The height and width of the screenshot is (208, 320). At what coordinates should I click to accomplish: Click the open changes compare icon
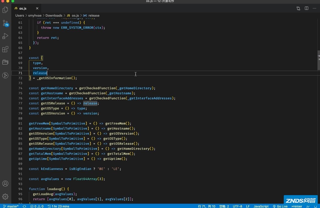tap(298, 8)
